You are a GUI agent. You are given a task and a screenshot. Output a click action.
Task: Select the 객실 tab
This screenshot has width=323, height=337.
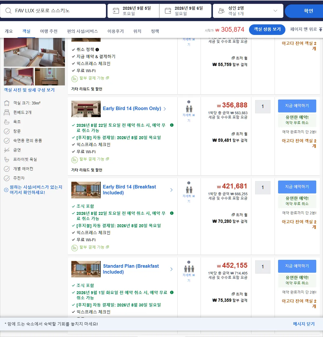pos(26,31)
